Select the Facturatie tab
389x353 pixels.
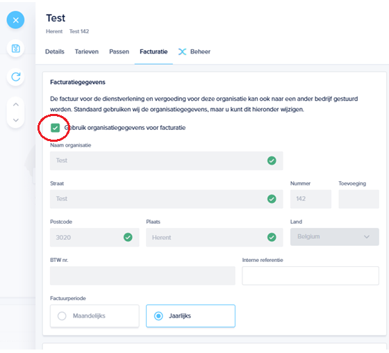[154, 51]
